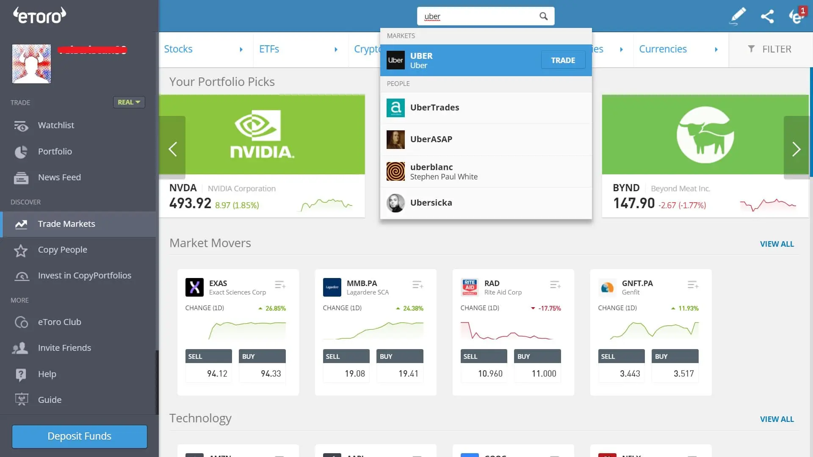Add EXAS to watchlist icon
Image resolution: width=813 pixels, height=457 pixels.
pyautogui.click(x=280, y=285)
